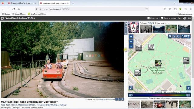This screenshot has height=109, width=194.
Task: Open the red car thumbnail in nearby images
Action: pyautogui.click(x=159, y=104)
